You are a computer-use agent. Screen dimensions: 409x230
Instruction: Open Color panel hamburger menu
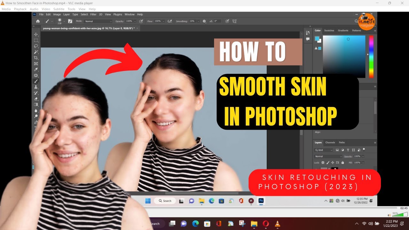click(x=375, y=31)
